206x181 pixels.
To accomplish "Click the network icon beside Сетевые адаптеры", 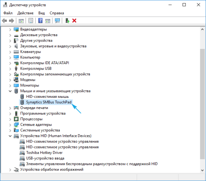I will click(x=16, y=125).
